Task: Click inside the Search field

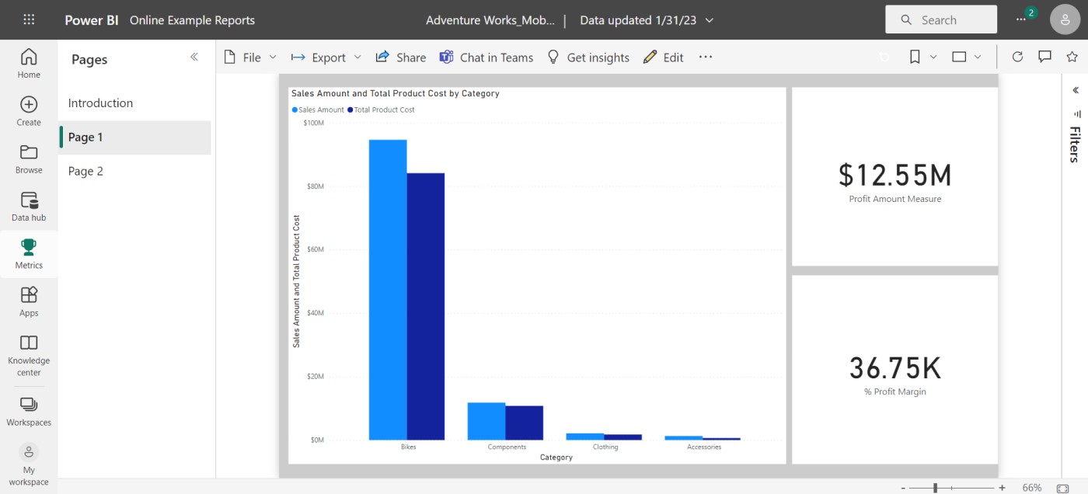Action: (x=940, y=19)
